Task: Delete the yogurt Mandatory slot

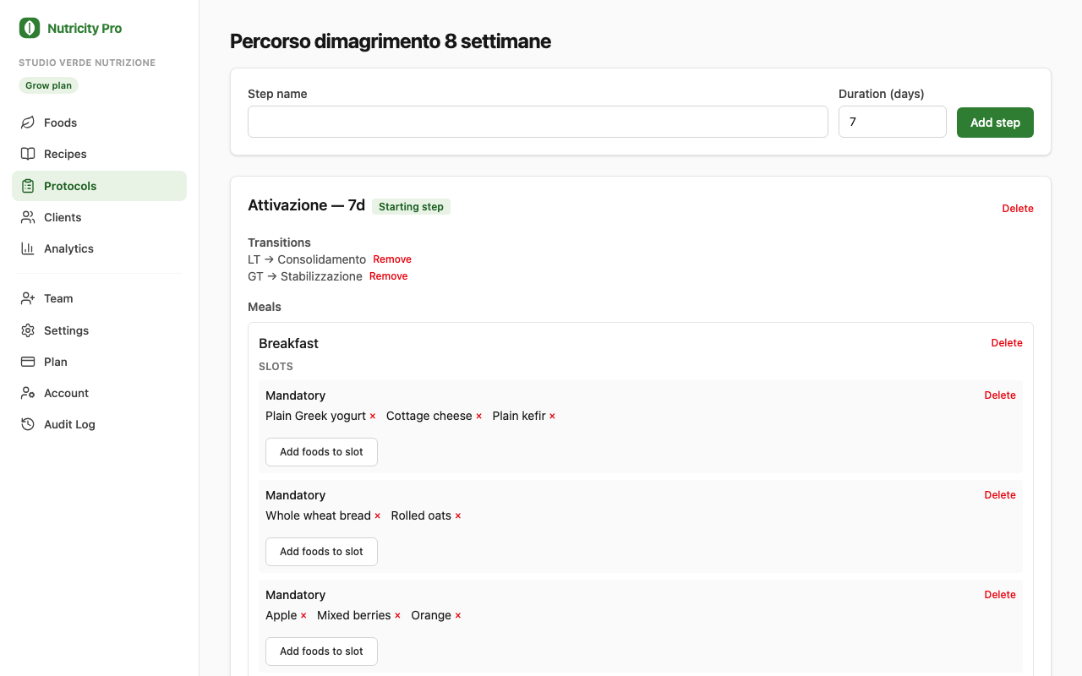Action: 1000,395
